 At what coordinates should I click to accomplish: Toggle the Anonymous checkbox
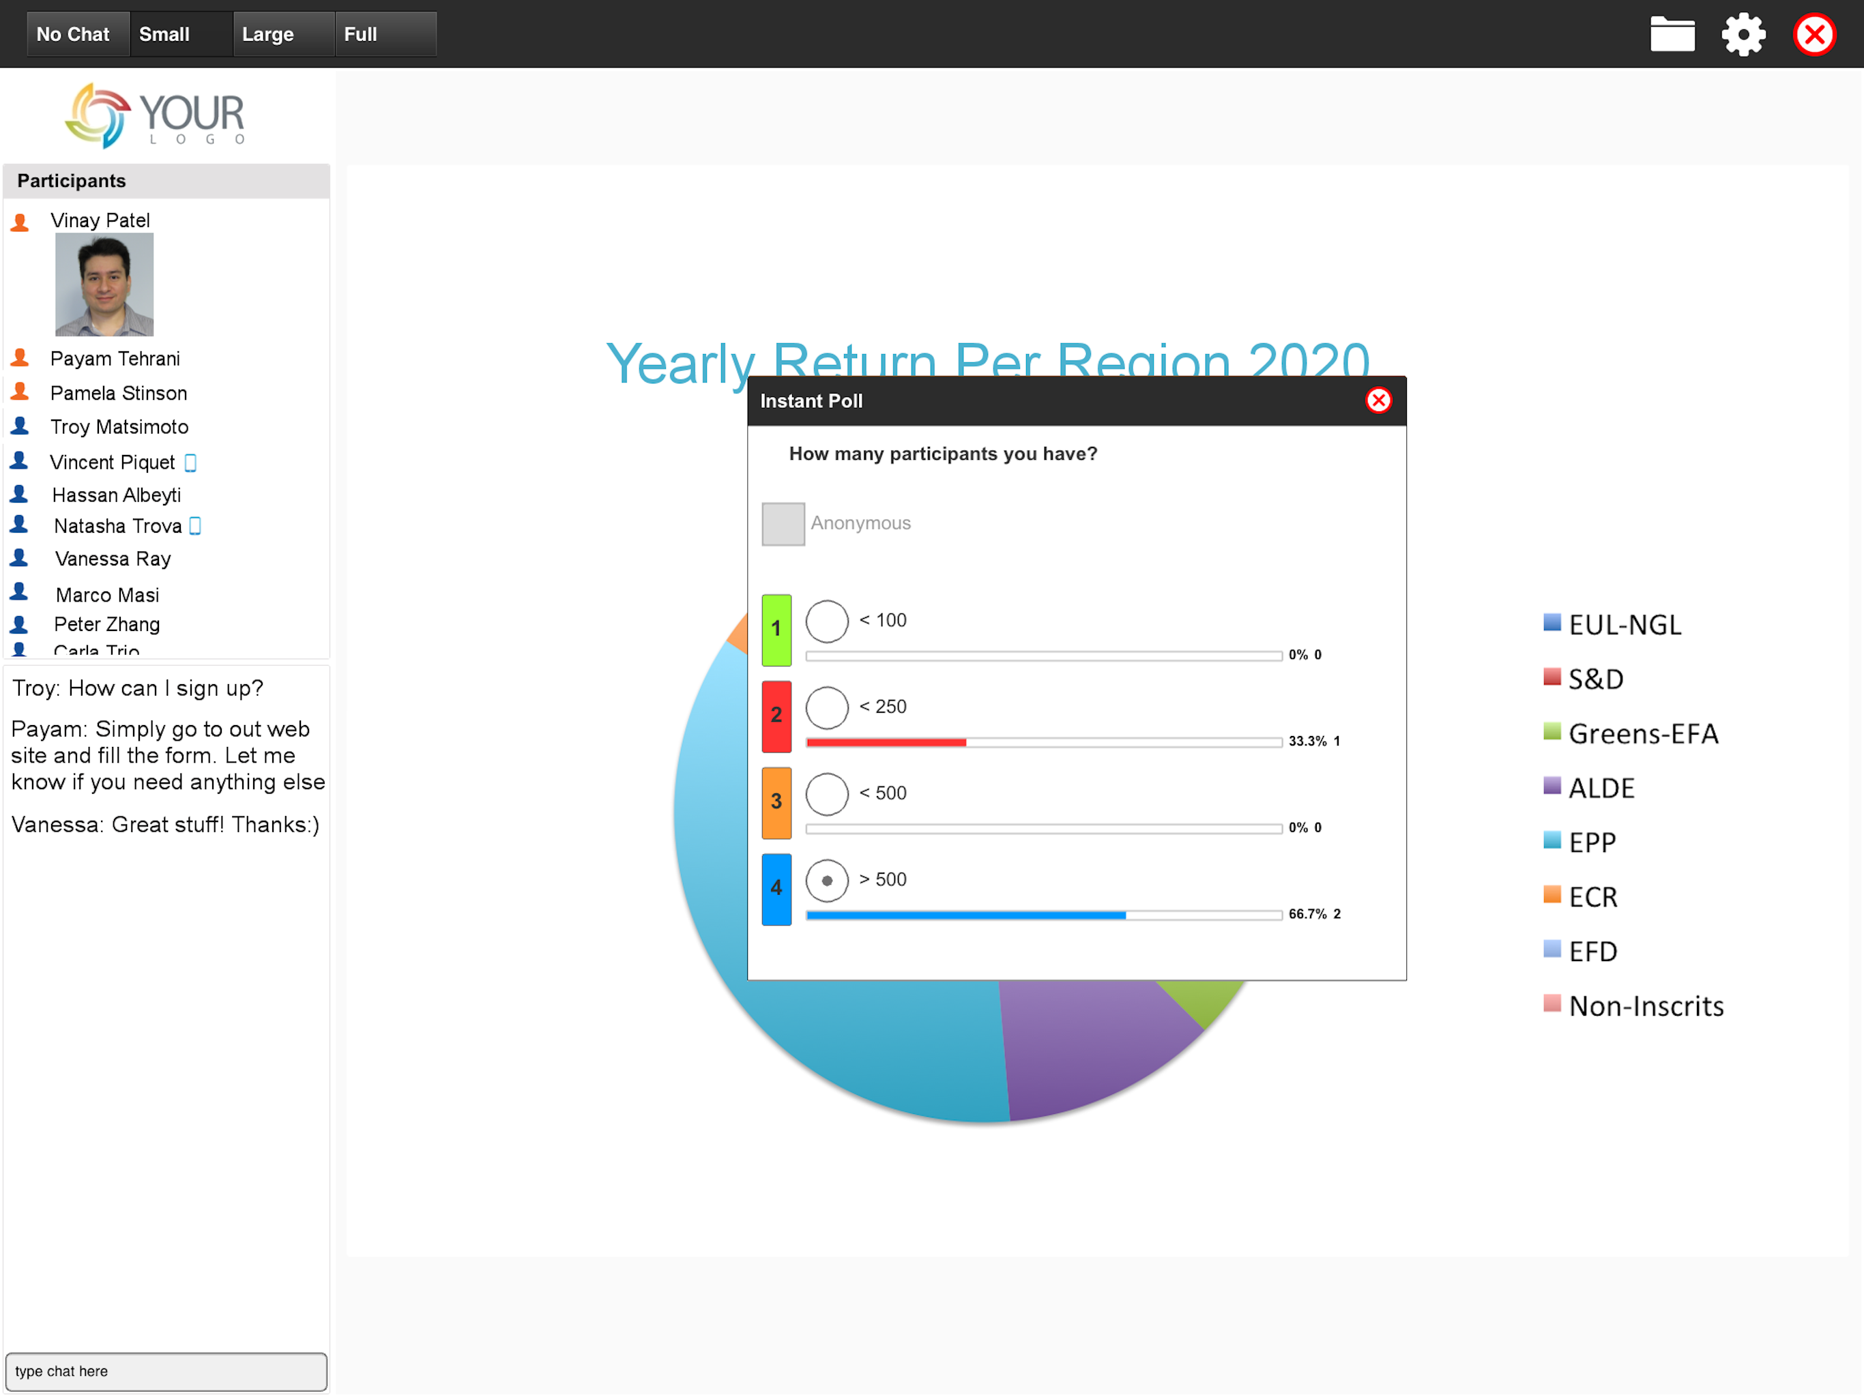coord(783,524)
